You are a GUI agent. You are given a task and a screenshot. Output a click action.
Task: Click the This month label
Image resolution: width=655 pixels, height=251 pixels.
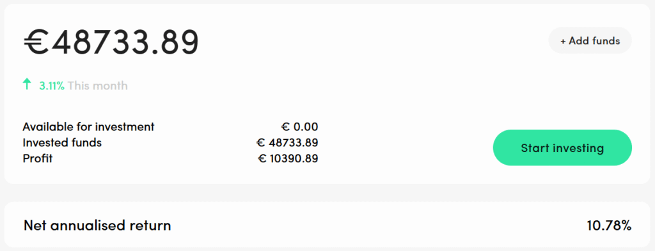click(98, 86)
